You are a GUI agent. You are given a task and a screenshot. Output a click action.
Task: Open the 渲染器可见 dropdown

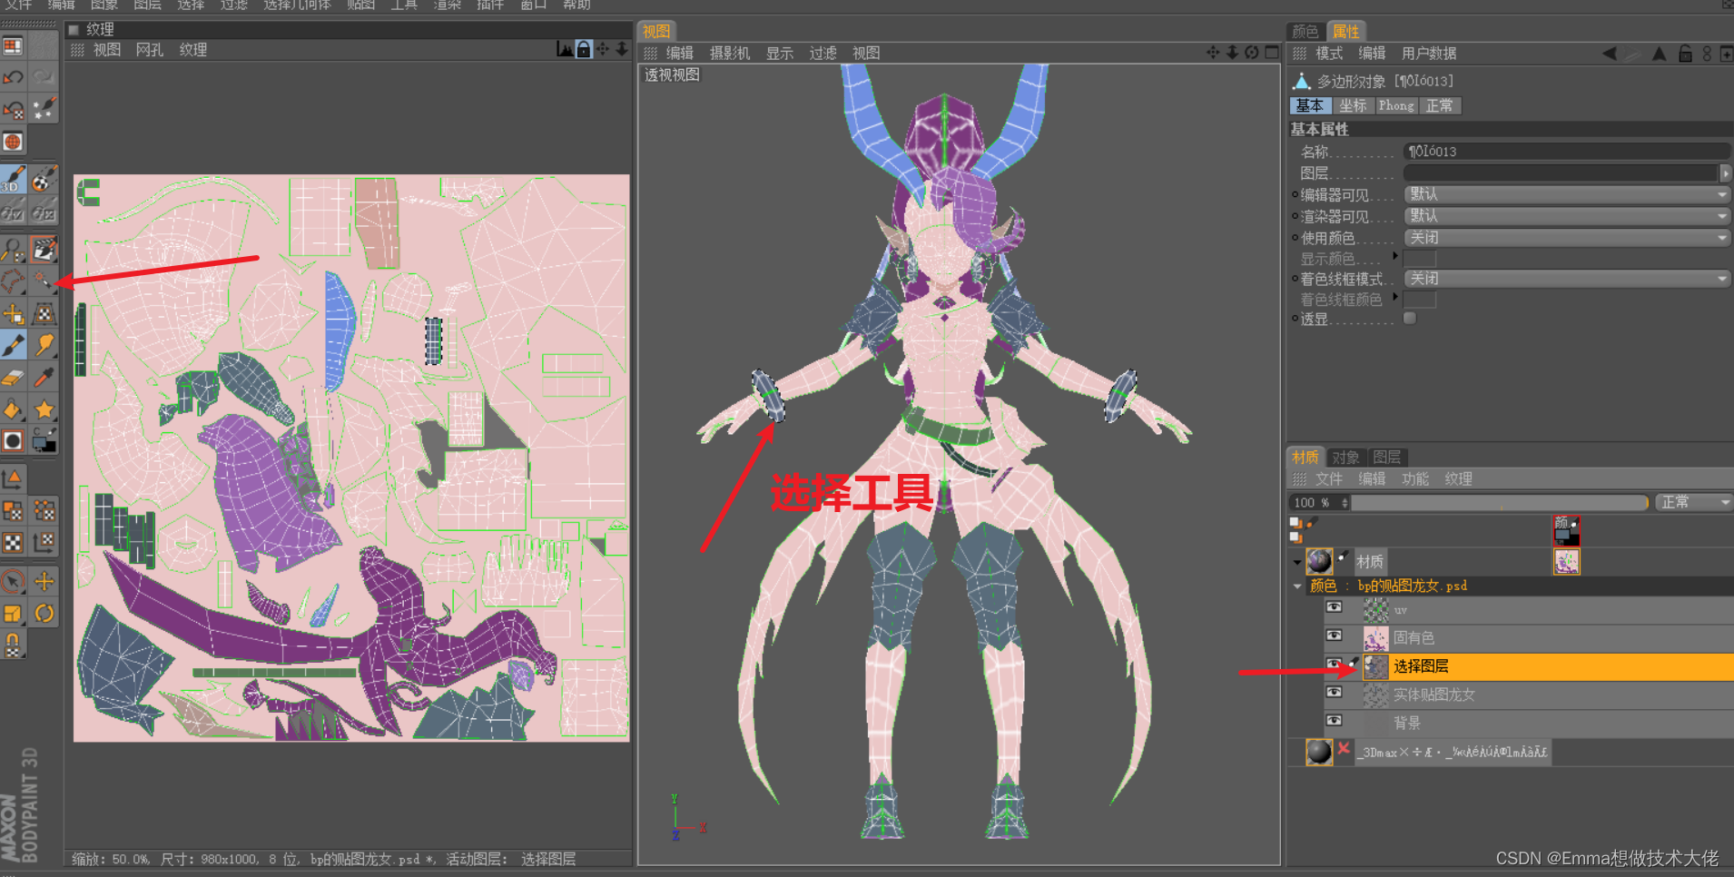point(1567,216)
